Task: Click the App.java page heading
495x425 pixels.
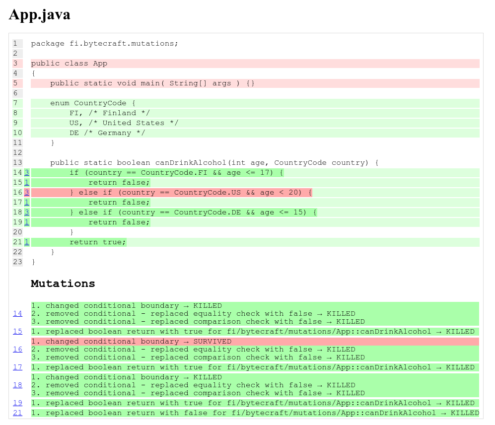Action: 39,15
